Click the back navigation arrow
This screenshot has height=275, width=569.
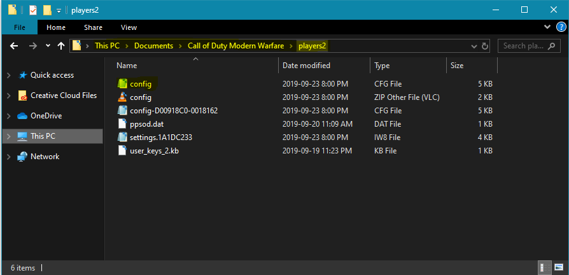click(x=14, y=46)
